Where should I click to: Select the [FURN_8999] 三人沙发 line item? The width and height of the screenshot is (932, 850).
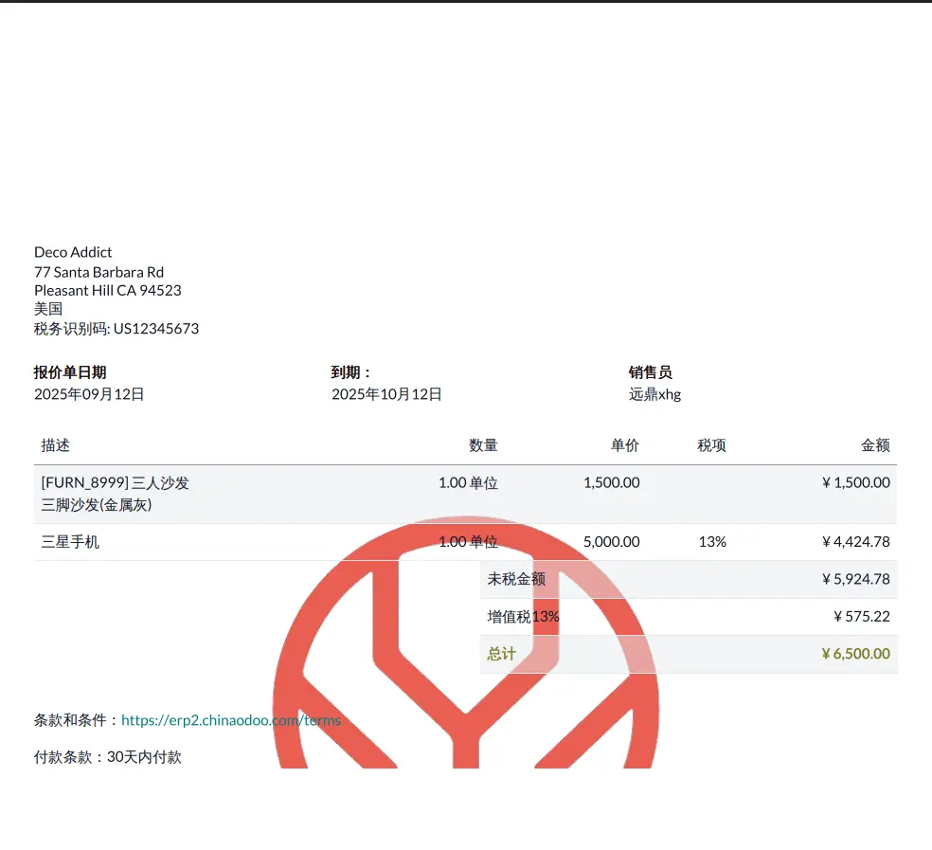tap(116, 482)
